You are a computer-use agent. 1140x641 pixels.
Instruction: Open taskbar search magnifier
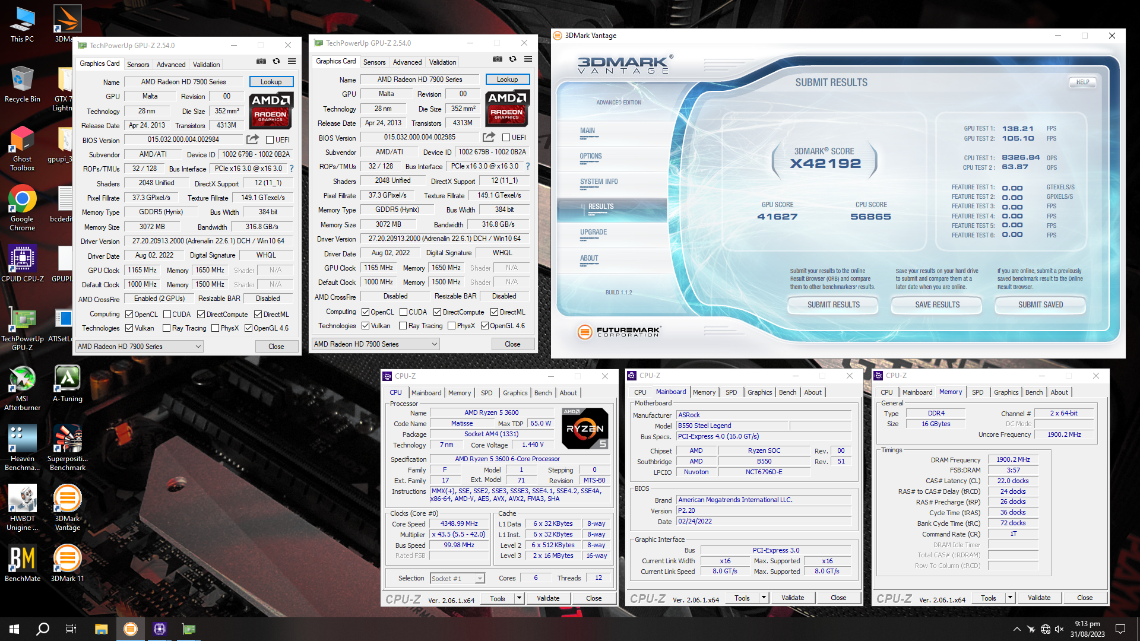(43, 629)
